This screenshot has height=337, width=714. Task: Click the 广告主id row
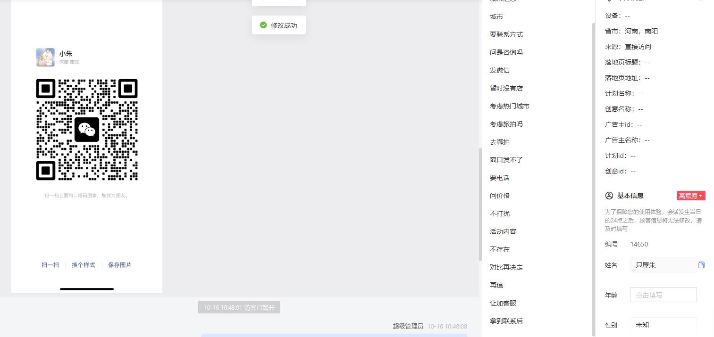623,124
